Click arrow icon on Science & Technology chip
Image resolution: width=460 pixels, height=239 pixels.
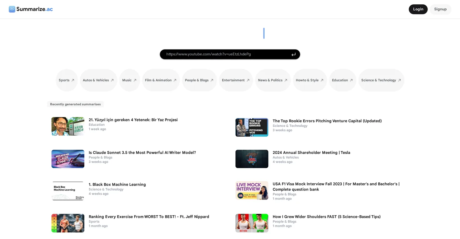coord(399,80)
